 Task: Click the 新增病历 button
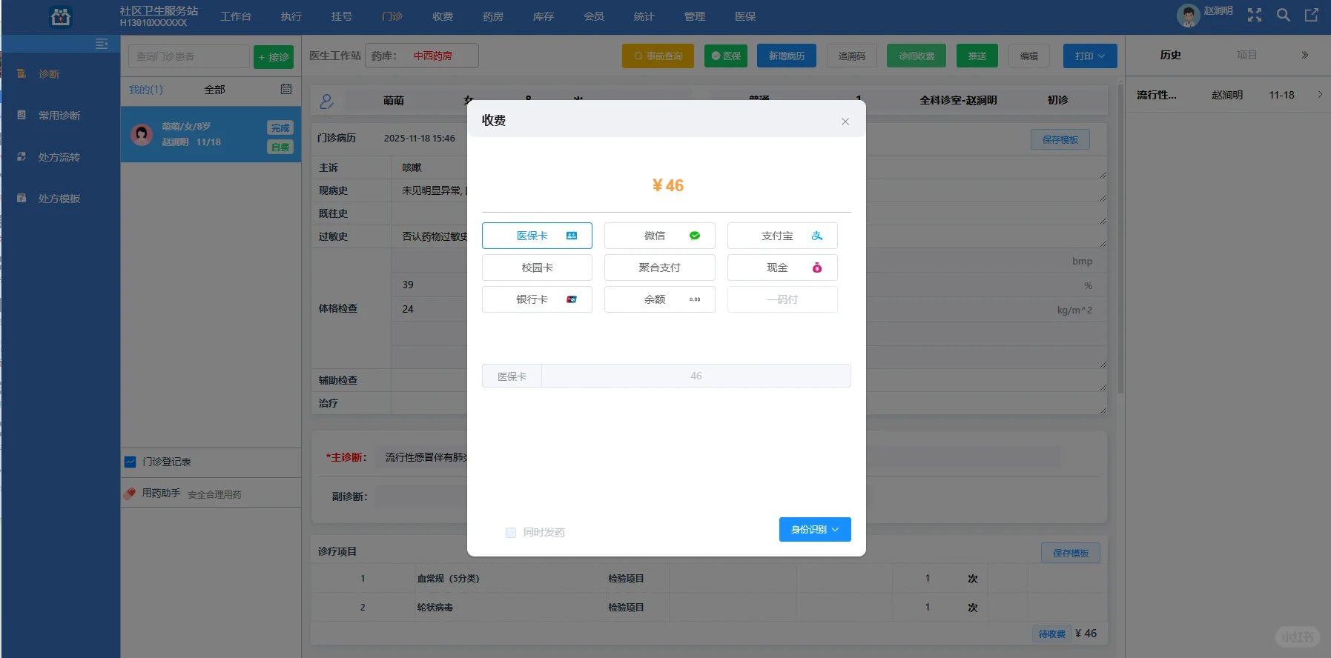[x=787, y=56]
